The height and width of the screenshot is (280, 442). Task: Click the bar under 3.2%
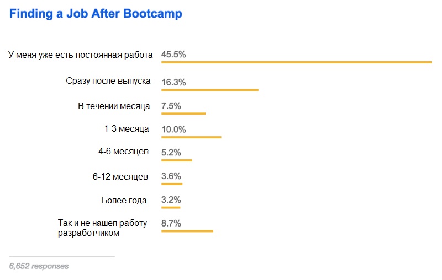171,207
